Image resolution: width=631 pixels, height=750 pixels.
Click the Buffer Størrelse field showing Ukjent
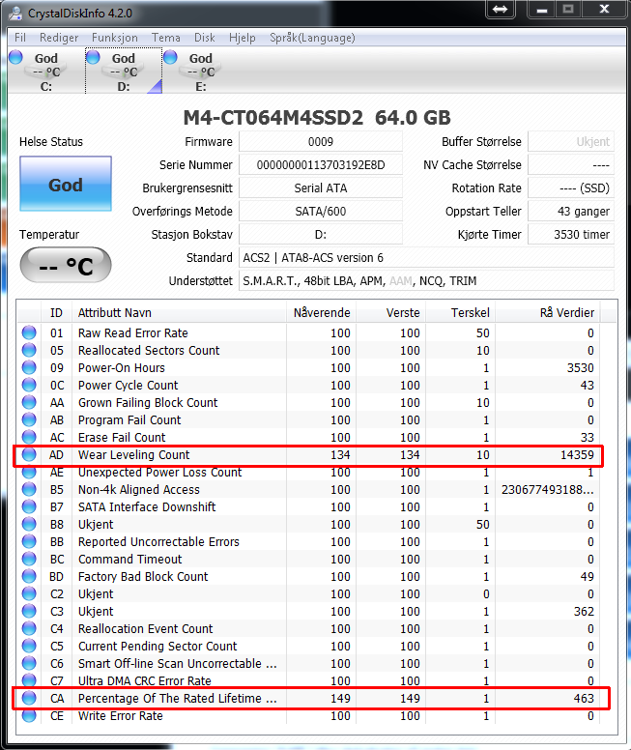(571, 141)
